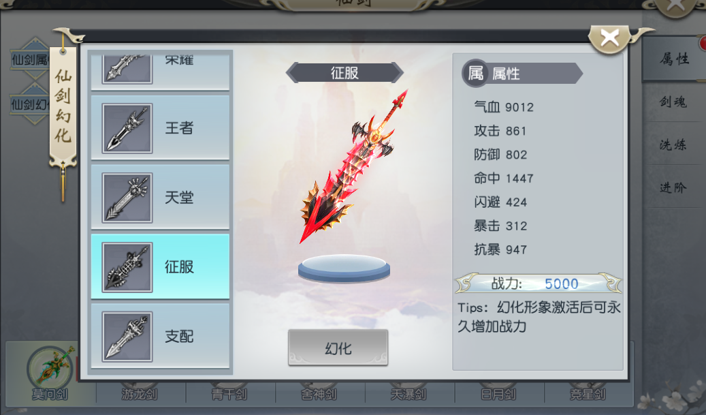This screenshot has height=415, width=706.
Task: Select the 游龙剑 bottom tab
Action: click(140, 393)
